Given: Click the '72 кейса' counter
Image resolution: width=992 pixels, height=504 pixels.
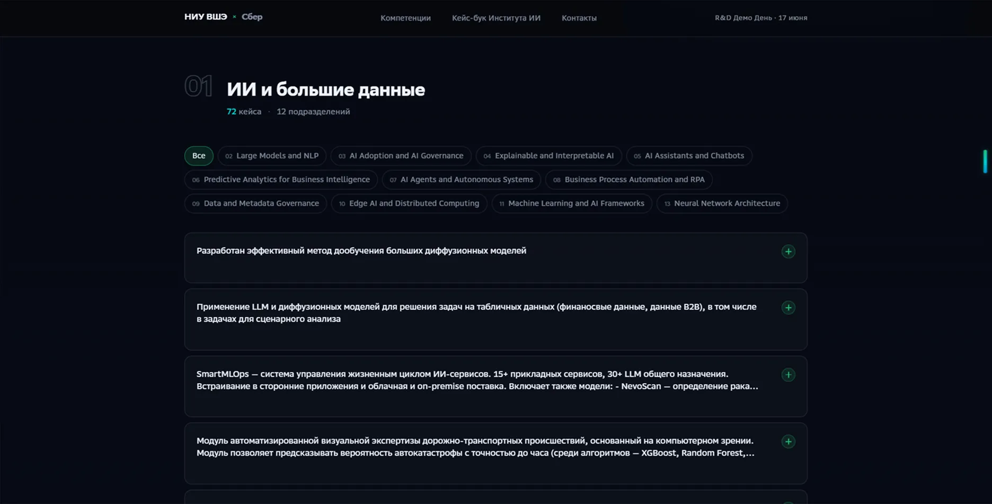Looking at the screenshot, I should point(244,112).
